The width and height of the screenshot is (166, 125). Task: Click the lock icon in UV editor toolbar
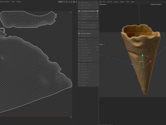(x=72, y=2)
